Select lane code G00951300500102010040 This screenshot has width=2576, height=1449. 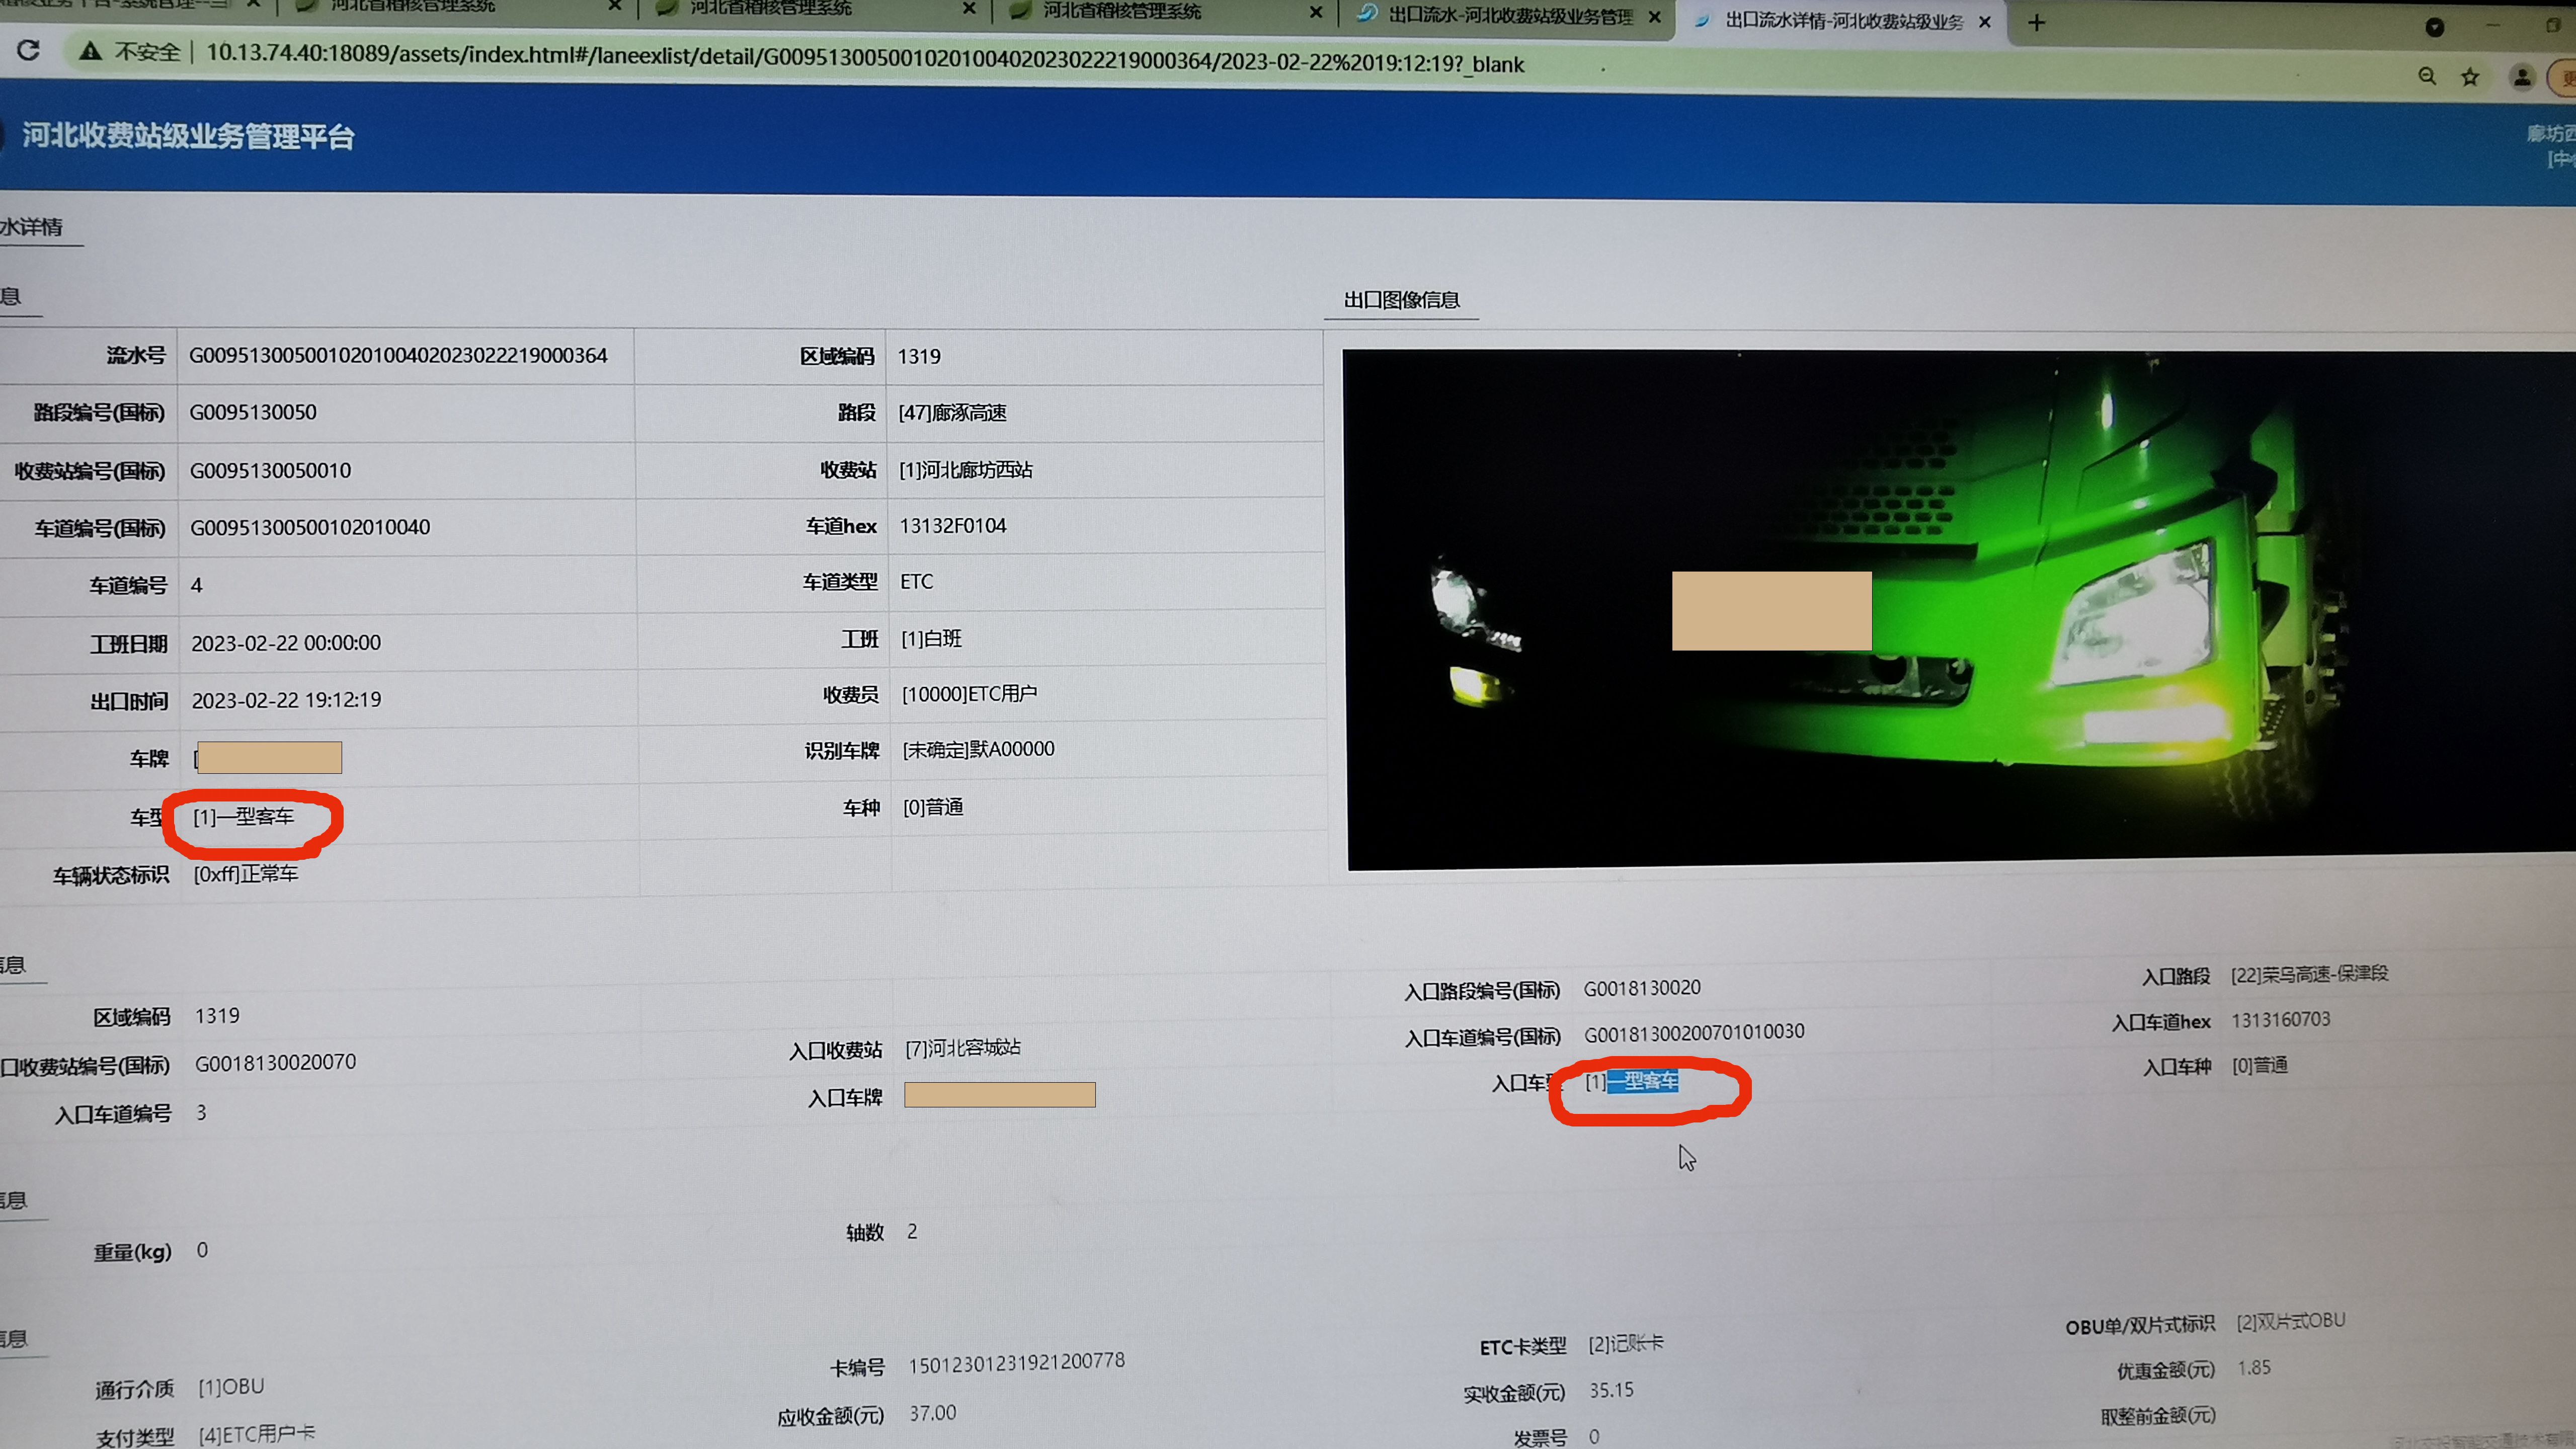(310, 528)
